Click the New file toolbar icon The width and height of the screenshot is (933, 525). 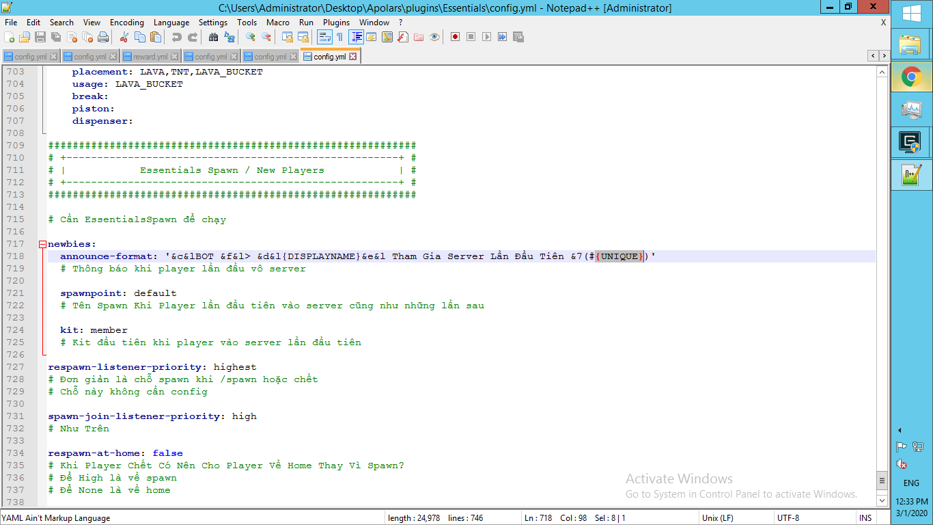pyautogui.click(x=9, y=37)
